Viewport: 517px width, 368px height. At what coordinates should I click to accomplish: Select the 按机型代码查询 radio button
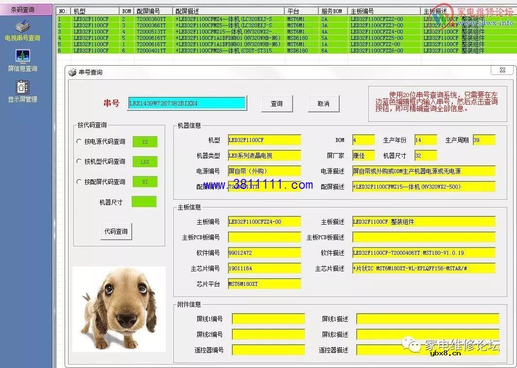pyautogui.click(x=79, y=161)
